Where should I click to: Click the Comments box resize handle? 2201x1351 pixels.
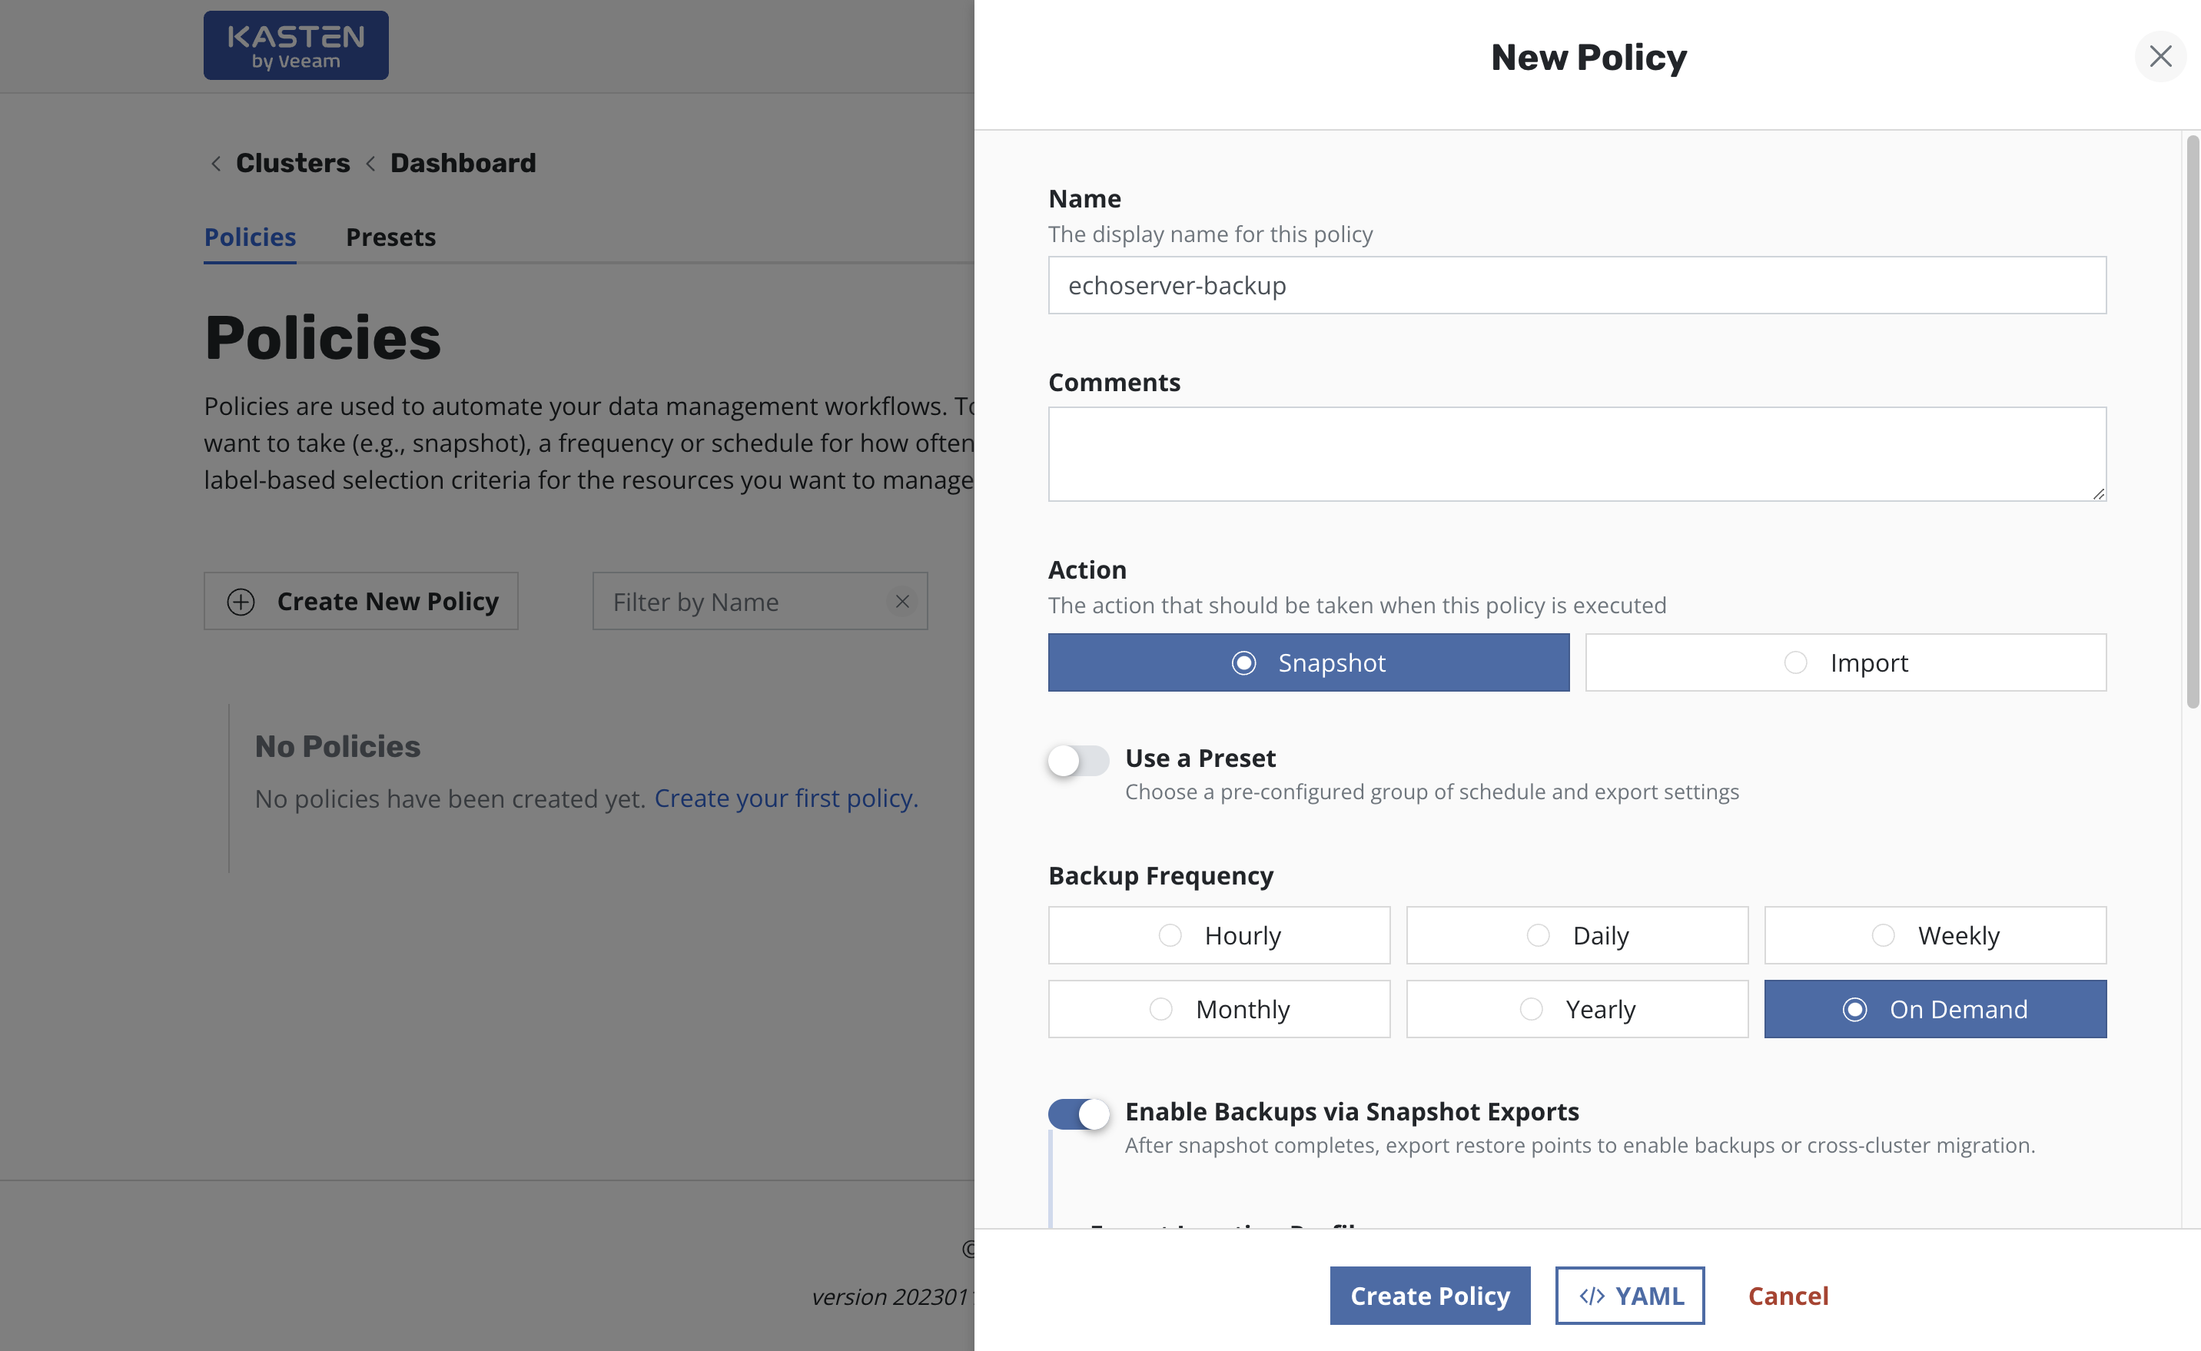[x=2097, y=493]
